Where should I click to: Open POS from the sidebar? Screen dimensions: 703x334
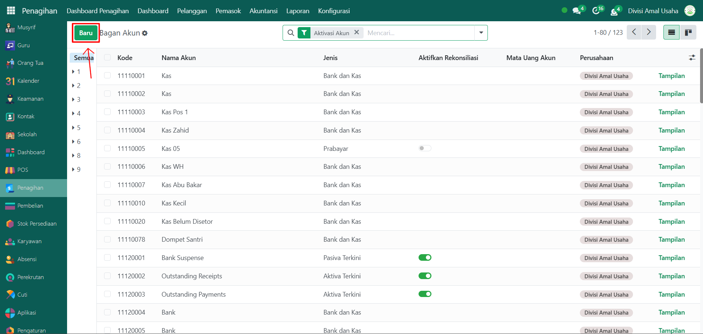[22, 170]
